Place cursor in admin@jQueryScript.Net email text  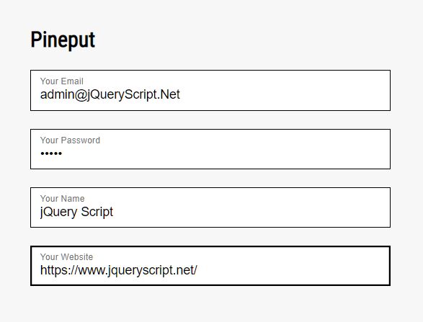click(x=110, y=95)
